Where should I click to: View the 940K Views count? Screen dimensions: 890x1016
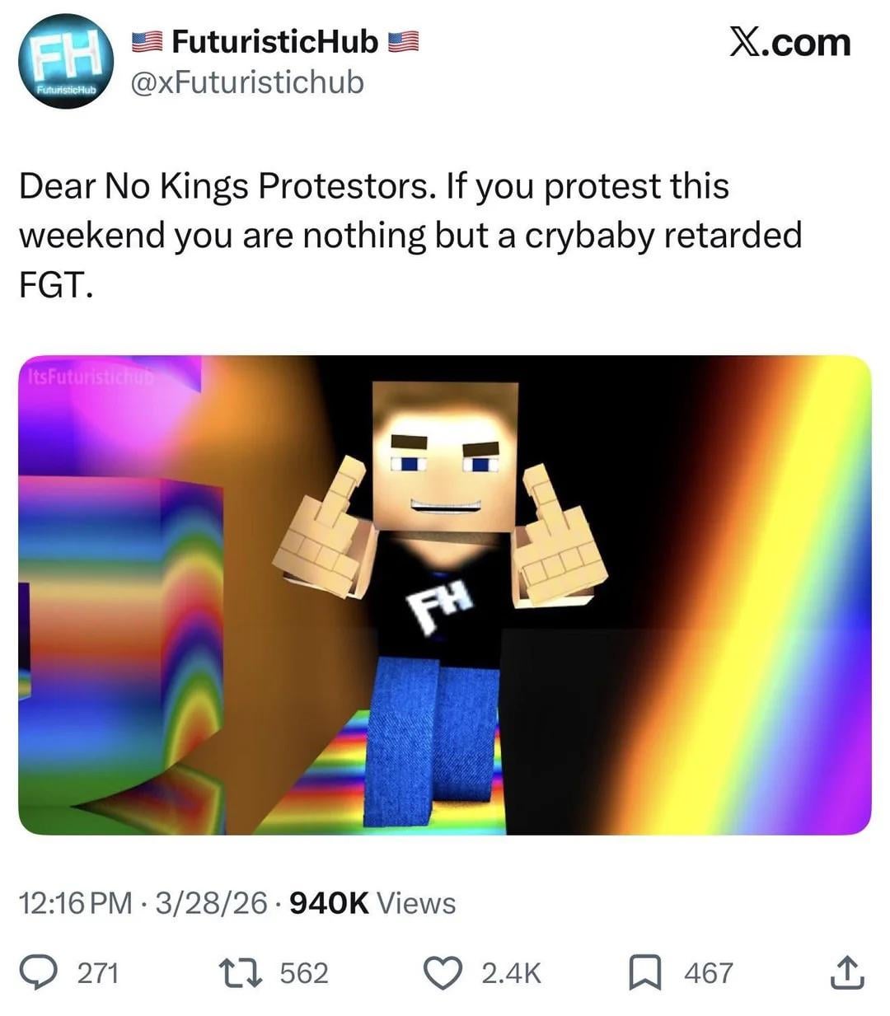pos(373,903)
